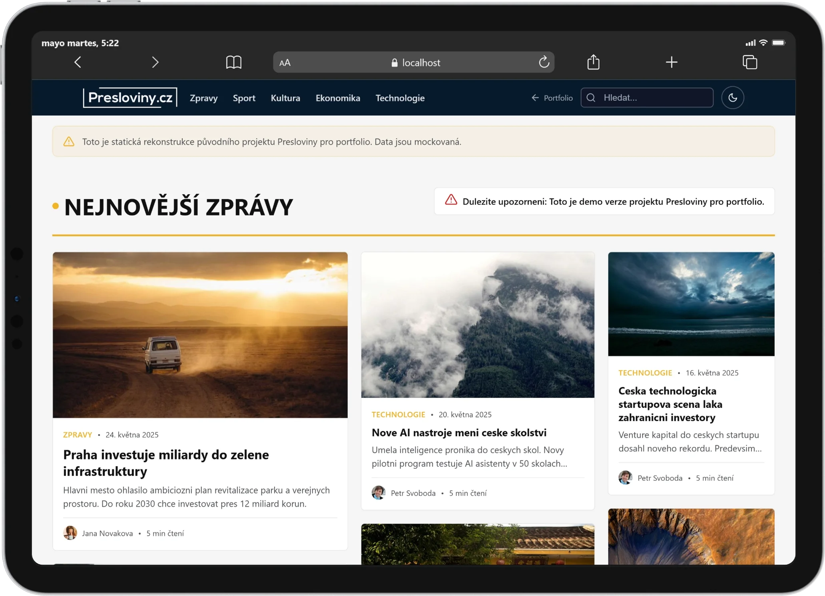This screenshot has height=596, width=825.
Task: Switch to the Kultura section
Action: point(285,98)
